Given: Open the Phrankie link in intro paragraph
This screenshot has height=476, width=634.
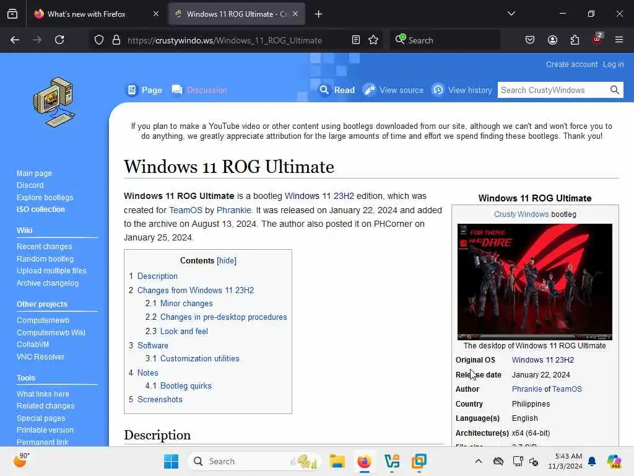Looking at the screenshot, I should [x=233, y=210].
